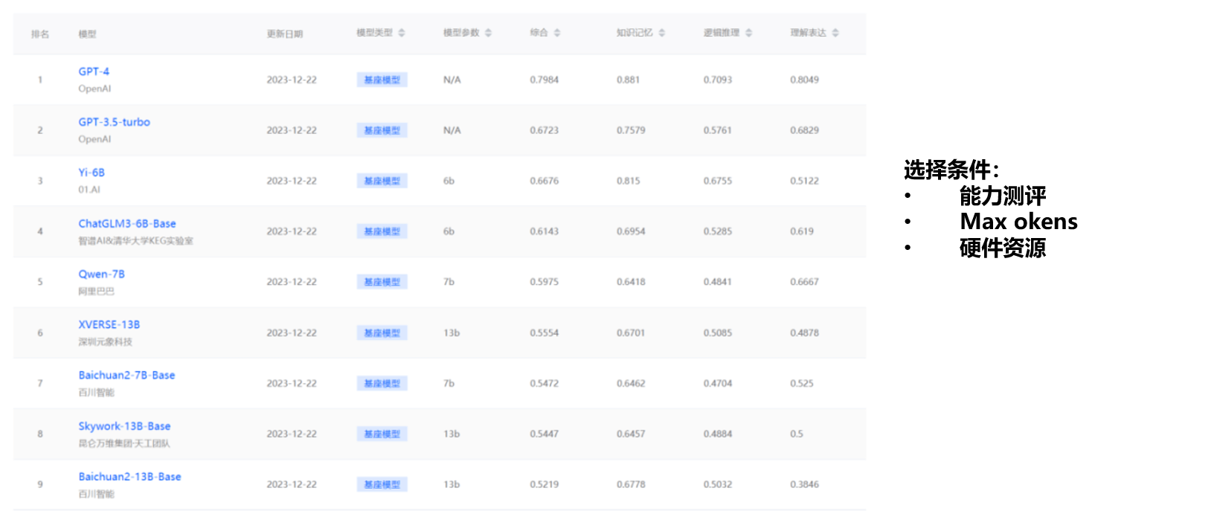
Task: Click the 7b parameter cell for Qwen-7B
Action: (x=449, y=282)
